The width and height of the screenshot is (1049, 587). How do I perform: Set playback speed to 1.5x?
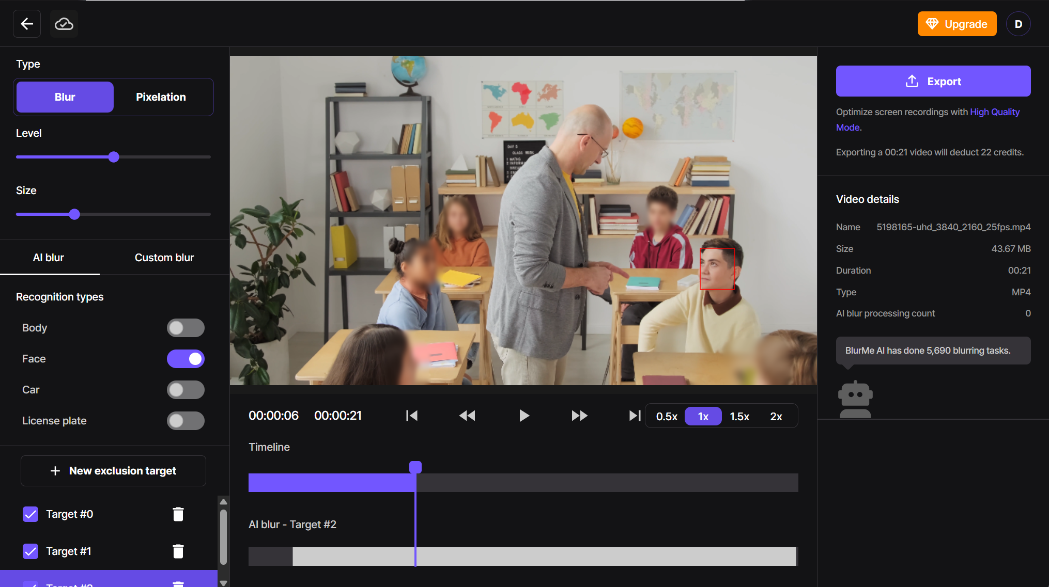[x=739, y=417]
